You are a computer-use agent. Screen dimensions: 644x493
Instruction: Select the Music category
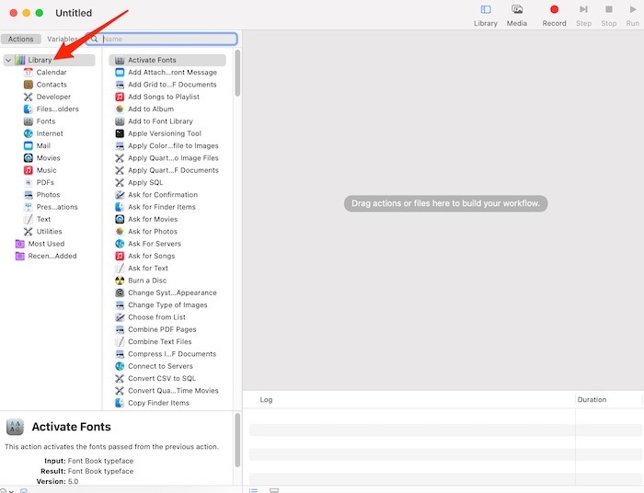click(40, 170)
